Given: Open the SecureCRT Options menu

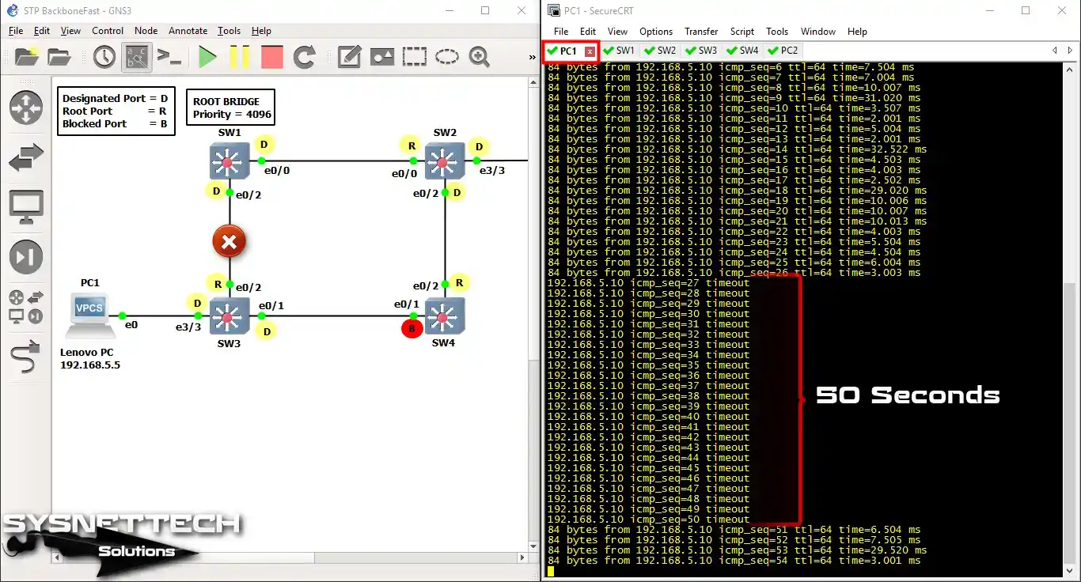Looking at the screenshot, I should [656, 32].
